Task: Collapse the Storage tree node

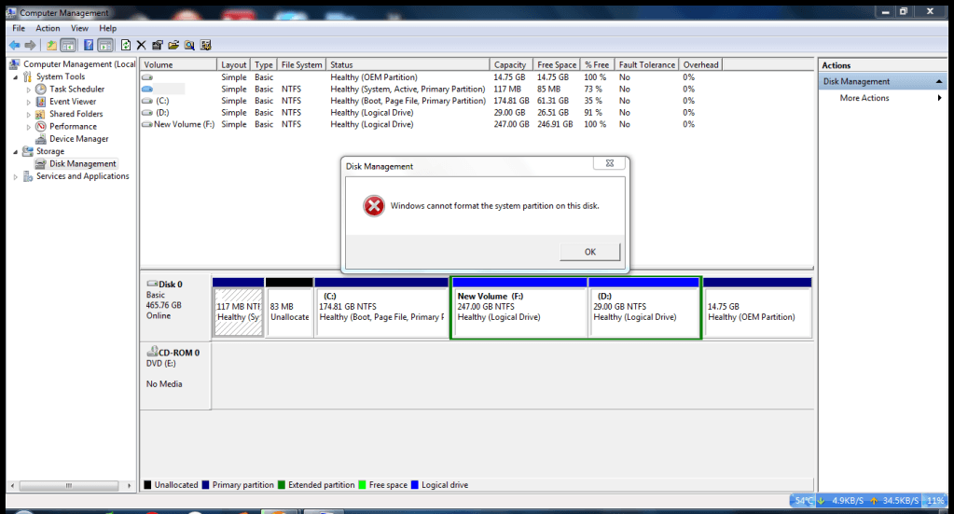Action: (15, 152)
